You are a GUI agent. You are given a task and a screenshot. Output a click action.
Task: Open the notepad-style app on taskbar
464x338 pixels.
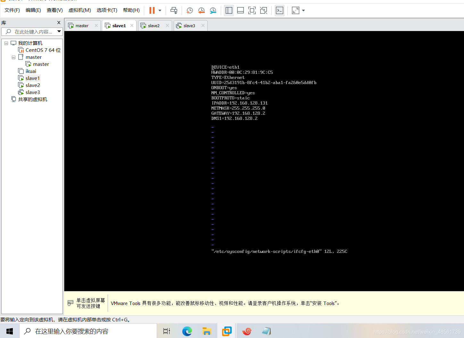point(267,331)
